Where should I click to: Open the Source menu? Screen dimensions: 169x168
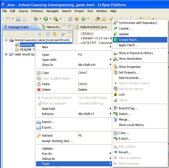(x=23, y=11)
